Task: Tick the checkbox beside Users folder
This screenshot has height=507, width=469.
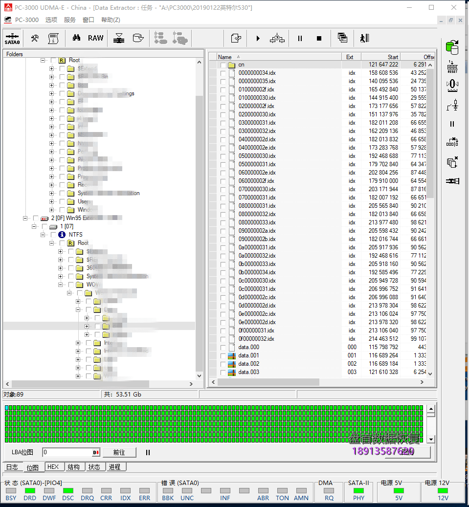Action: (62, 201)
